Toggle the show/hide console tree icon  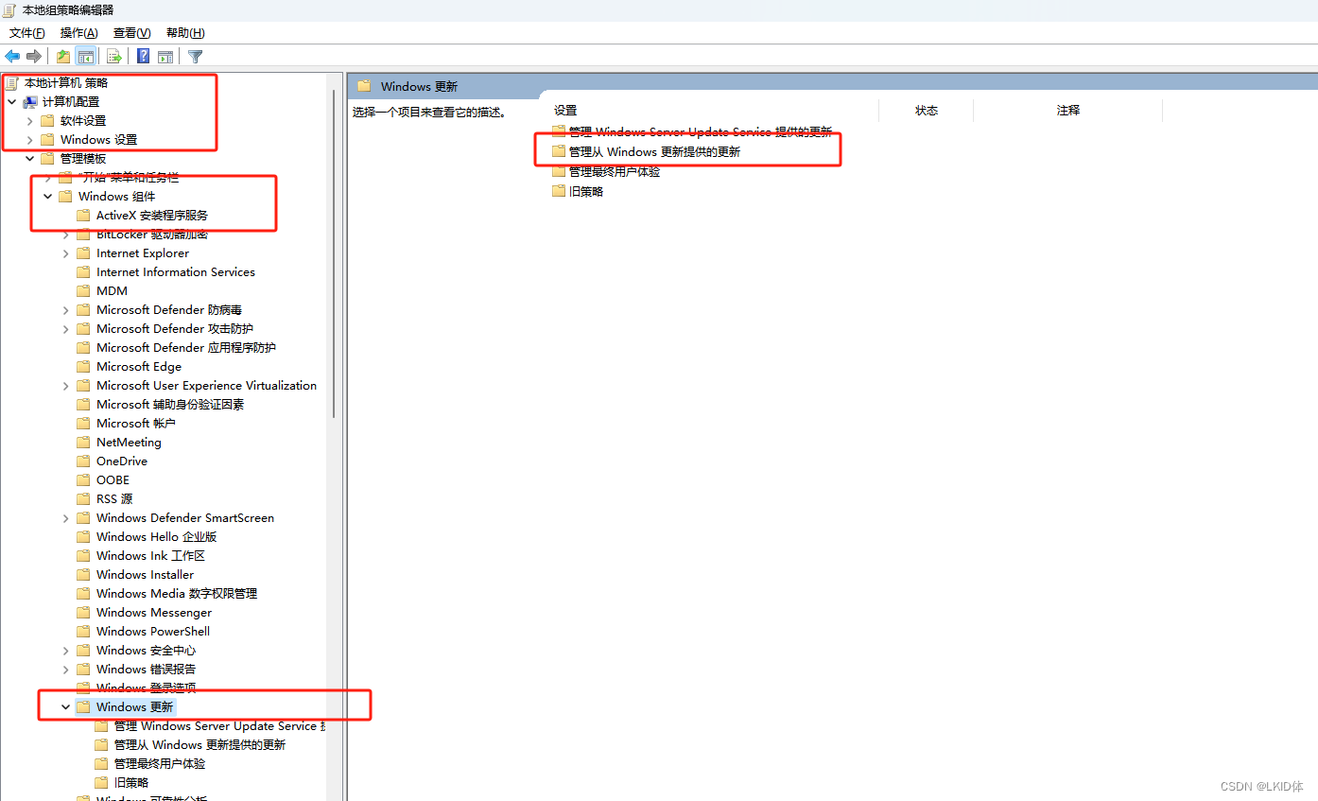pyautogui.click(x=86, y=57)
